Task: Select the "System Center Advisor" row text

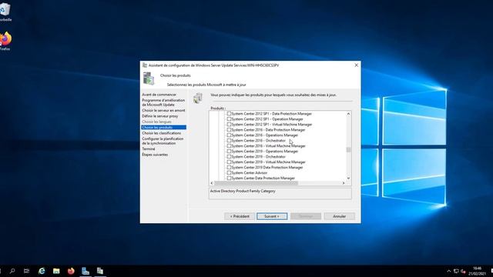Action: (249, 172)
